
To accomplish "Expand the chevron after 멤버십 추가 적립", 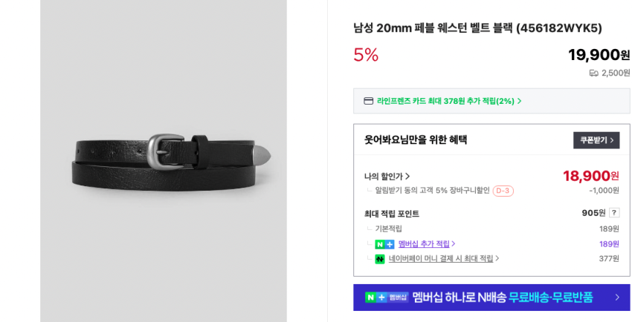I will coord(454,244).
